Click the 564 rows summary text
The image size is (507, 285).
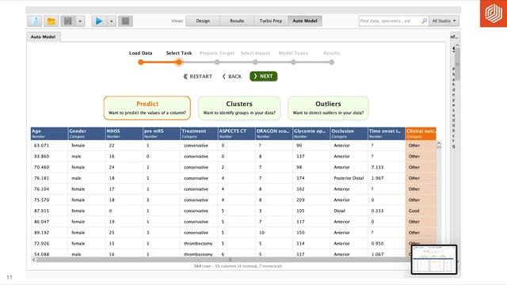coord(238,266)
